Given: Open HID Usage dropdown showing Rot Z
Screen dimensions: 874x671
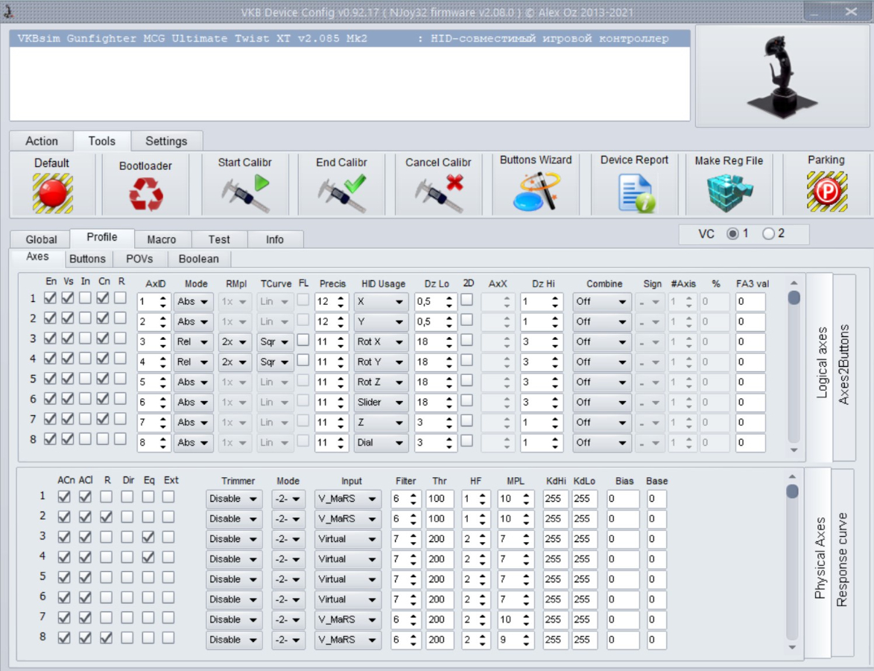Looking at the screenshot, I should 381,382.
